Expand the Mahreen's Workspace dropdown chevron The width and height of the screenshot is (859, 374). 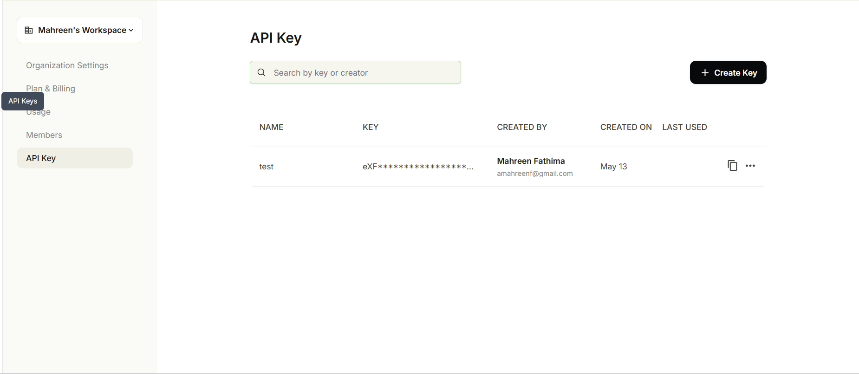pos(131,30)
